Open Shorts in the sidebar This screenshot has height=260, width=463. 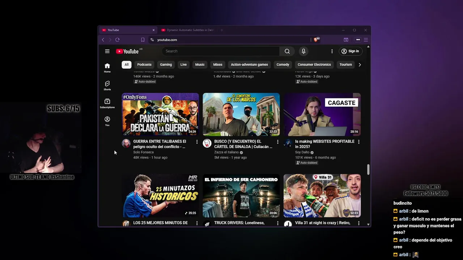click(x=107, y=86)
